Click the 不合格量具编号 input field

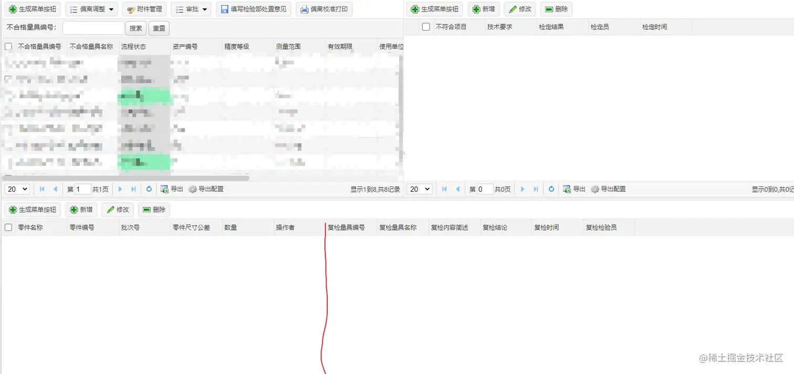(92, 28)
